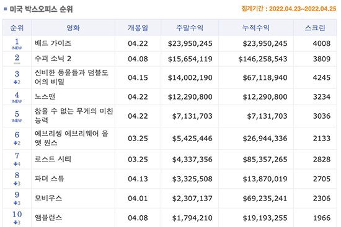This screenshot has height=227, width=341.
Task: Click weekend gross $4,337,356
Action: pos(192,160)
